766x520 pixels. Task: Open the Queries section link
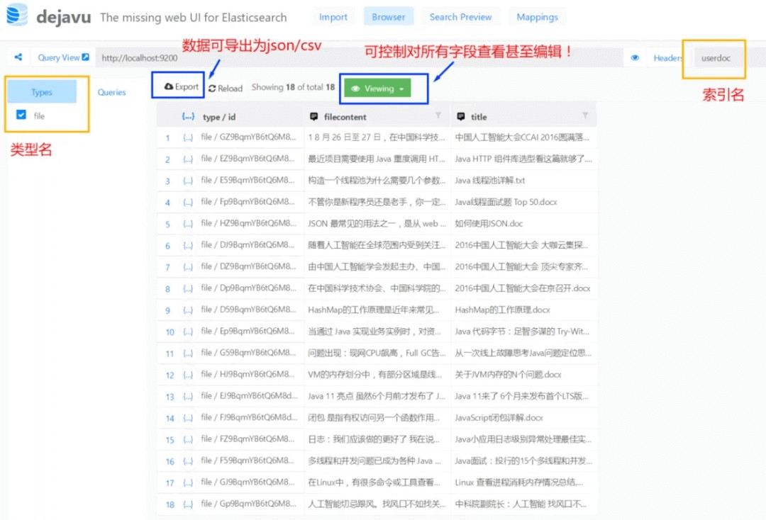[x=111, y=92]
